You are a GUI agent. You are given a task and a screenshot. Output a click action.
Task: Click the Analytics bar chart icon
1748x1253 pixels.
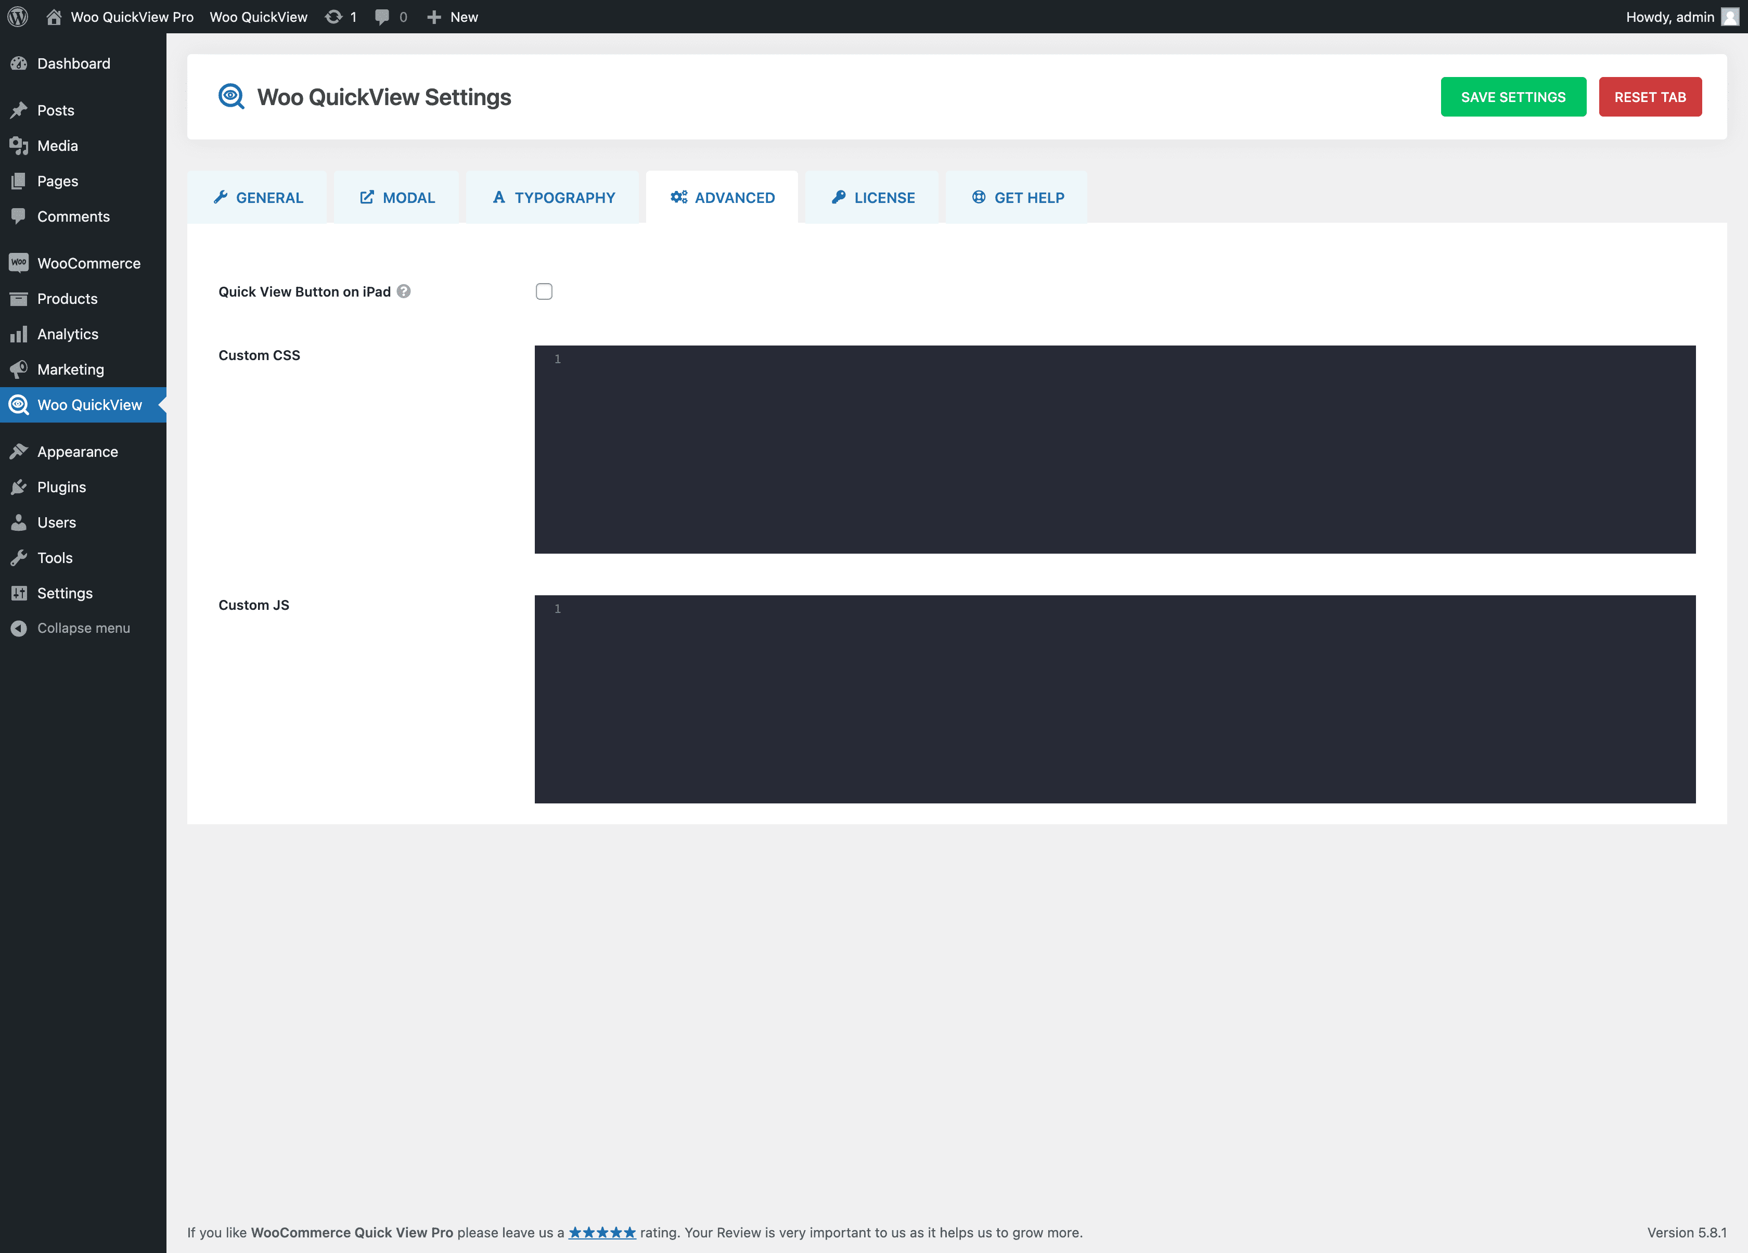(19, 334)
